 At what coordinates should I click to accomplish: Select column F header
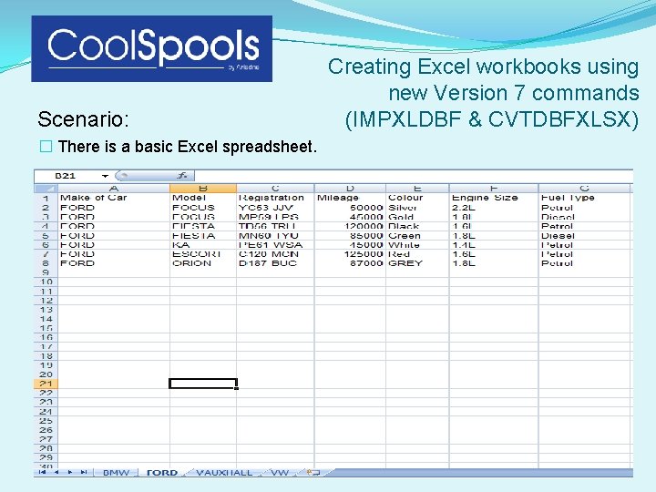tap(494, 189)
